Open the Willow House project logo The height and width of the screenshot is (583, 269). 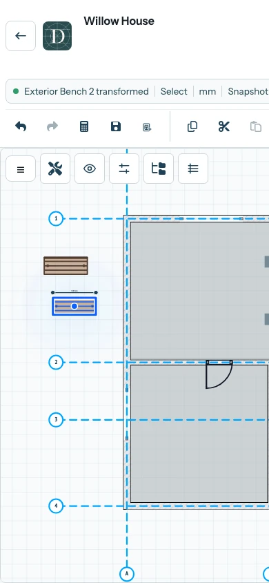(x=57, y=36)
